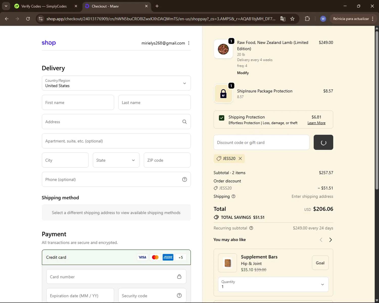Open the Country/Region dropdown
This screenshot has width=379, height=303.
(116, 83)
